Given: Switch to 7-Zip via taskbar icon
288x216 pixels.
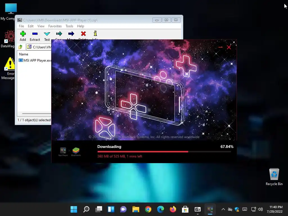Looking at the screenshot, I should pos(198,209).
